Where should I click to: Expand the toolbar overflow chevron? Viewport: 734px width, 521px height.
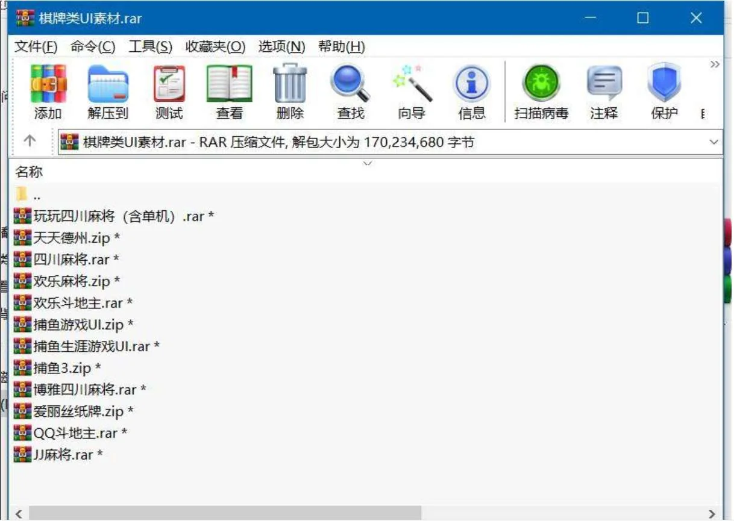point(715,64)
